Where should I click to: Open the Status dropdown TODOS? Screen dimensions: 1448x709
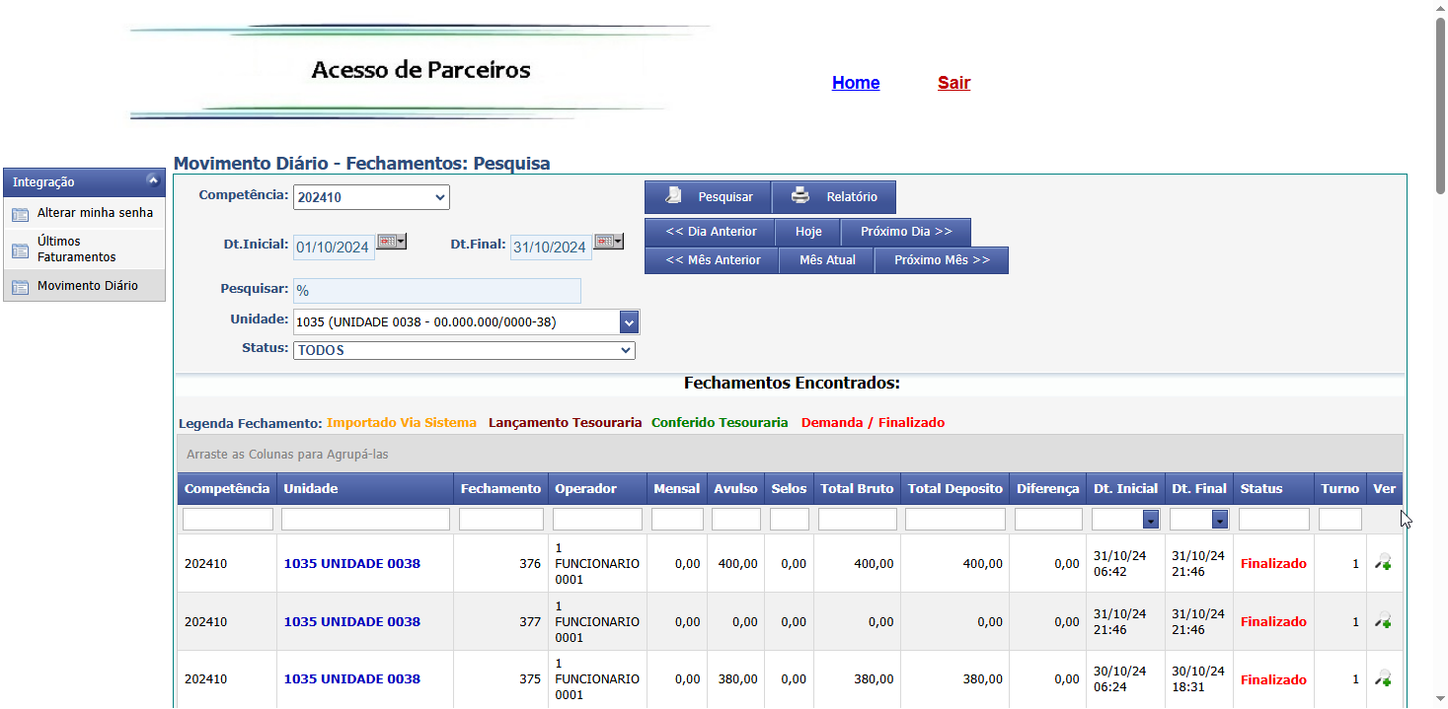[x=464, y=350]
